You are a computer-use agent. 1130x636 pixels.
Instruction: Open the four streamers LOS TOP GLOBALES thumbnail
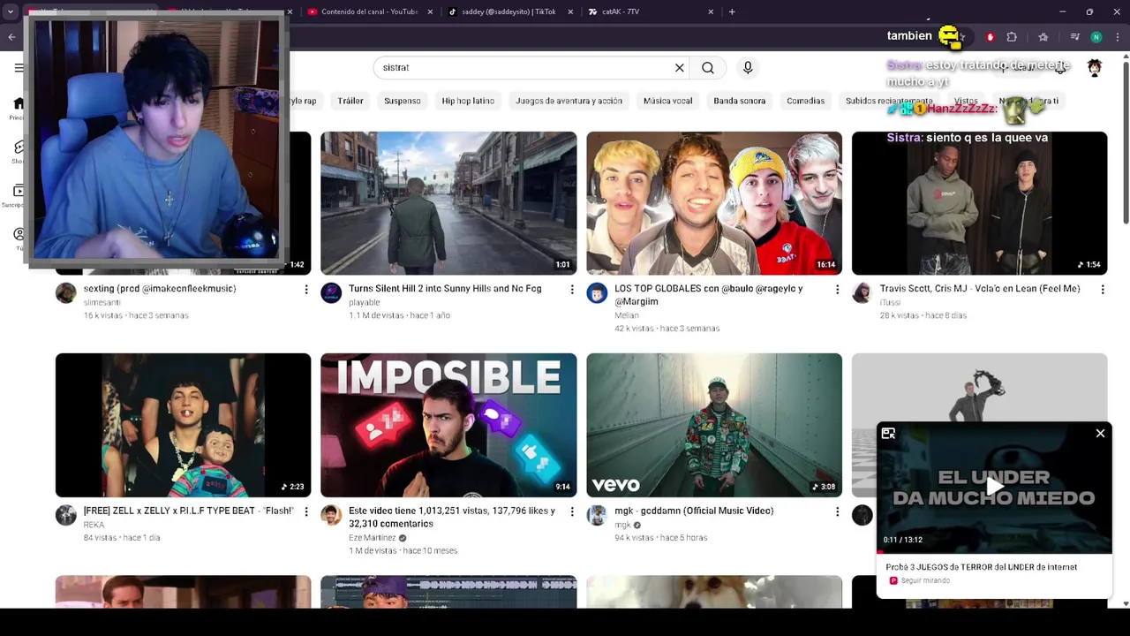(714, 203)
